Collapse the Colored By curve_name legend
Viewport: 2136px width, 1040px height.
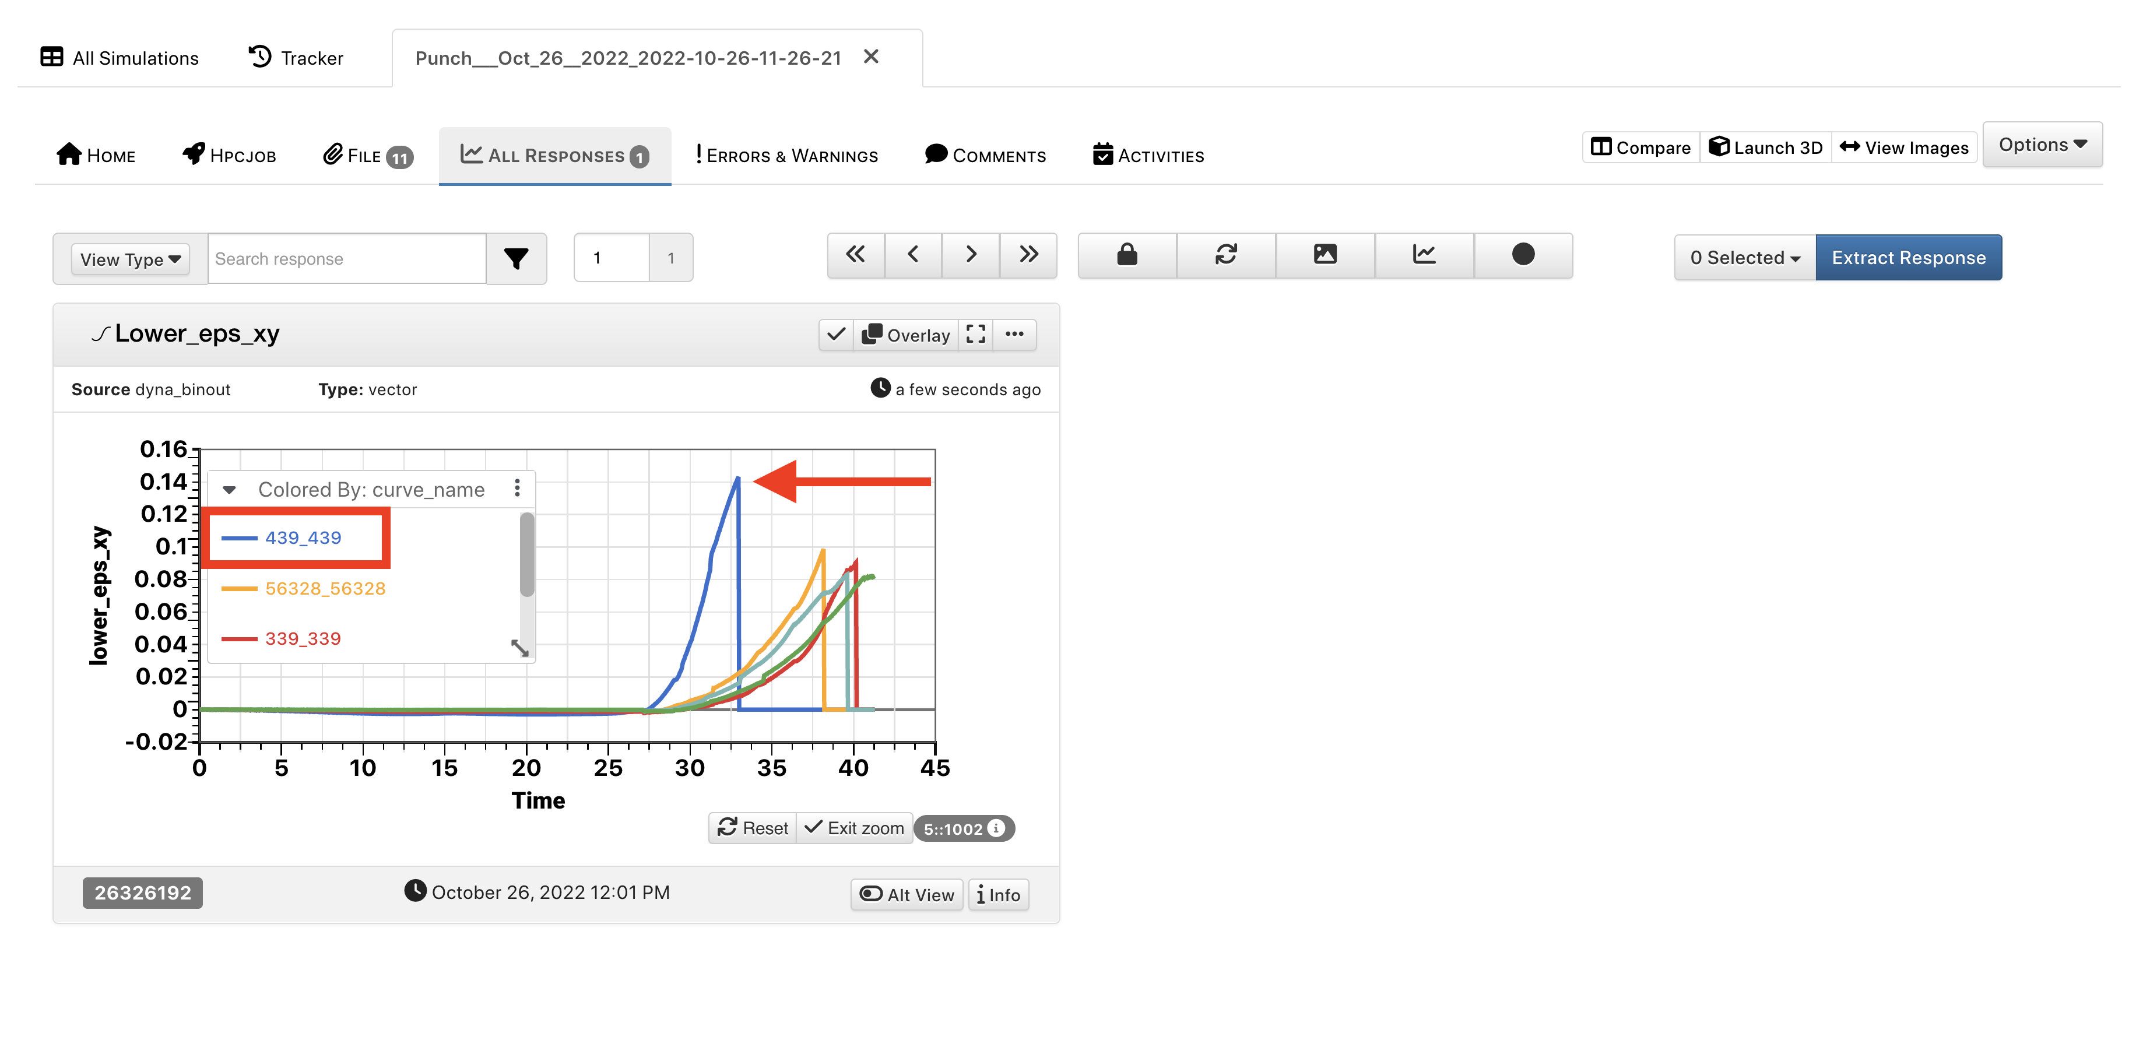pyautogui.click(x=230, y=489)
